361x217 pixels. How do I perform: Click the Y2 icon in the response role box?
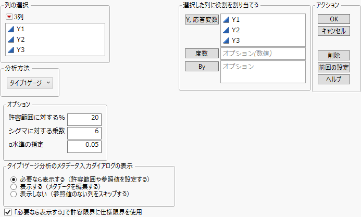pos(227,30)
